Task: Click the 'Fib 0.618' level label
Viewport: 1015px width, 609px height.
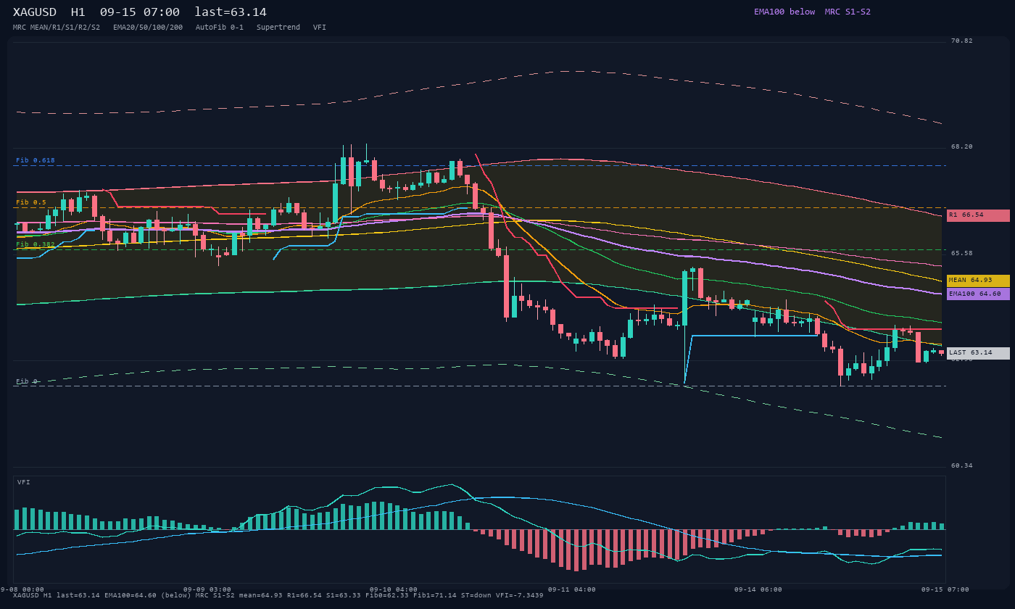Action: 36,160
